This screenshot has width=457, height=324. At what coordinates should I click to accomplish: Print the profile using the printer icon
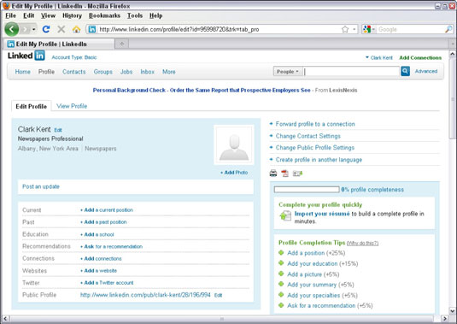[x=273, y=174]
